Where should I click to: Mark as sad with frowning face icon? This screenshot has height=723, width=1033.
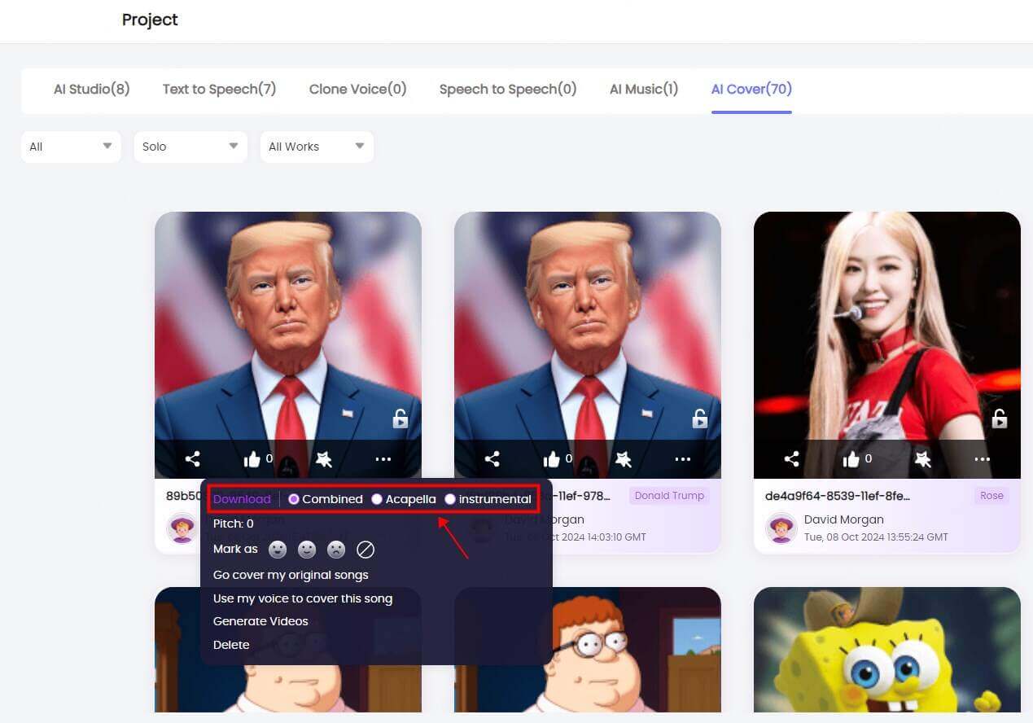coord(335,550)
